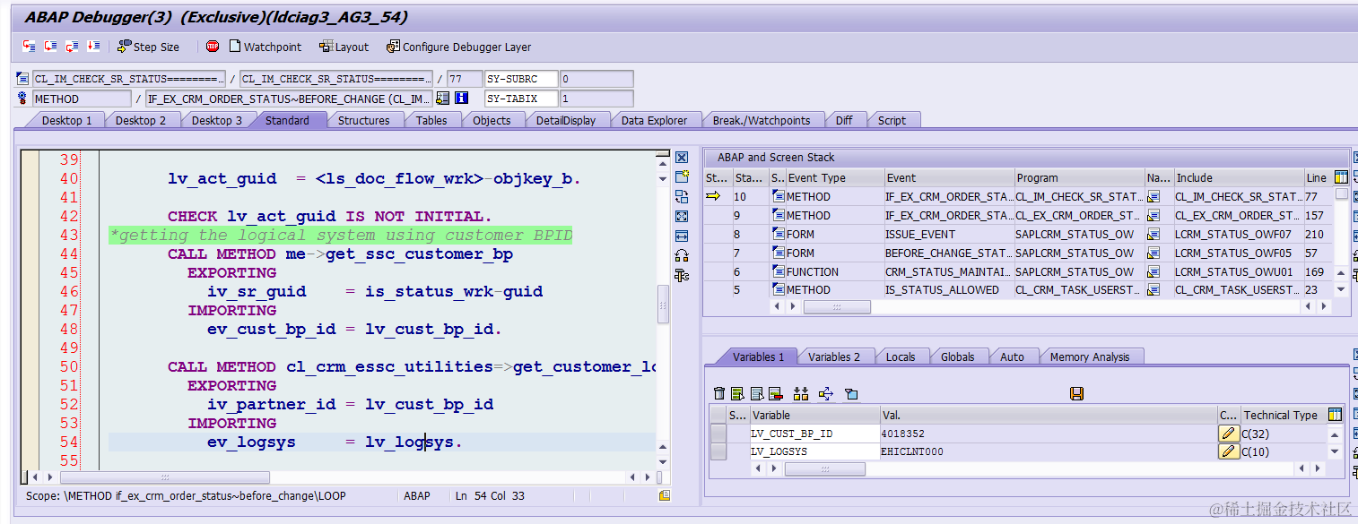1358x524 pixels.
Task: Click the yellow arrow tree icon in variables toolbar
Action: (x=826, y=393)
